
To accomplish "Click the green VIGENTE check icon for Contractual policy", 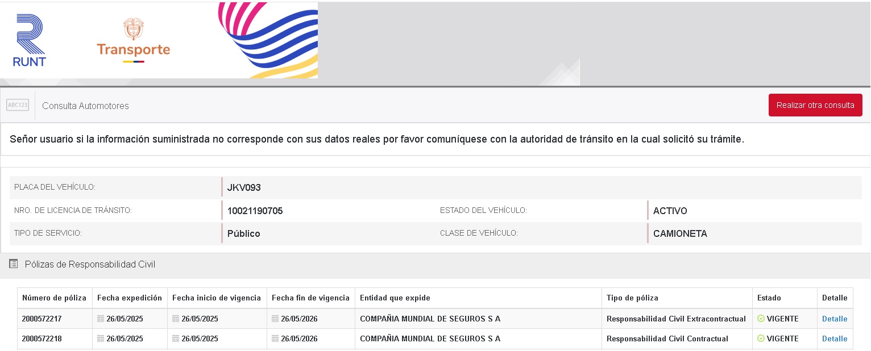I will pos(761,339).
